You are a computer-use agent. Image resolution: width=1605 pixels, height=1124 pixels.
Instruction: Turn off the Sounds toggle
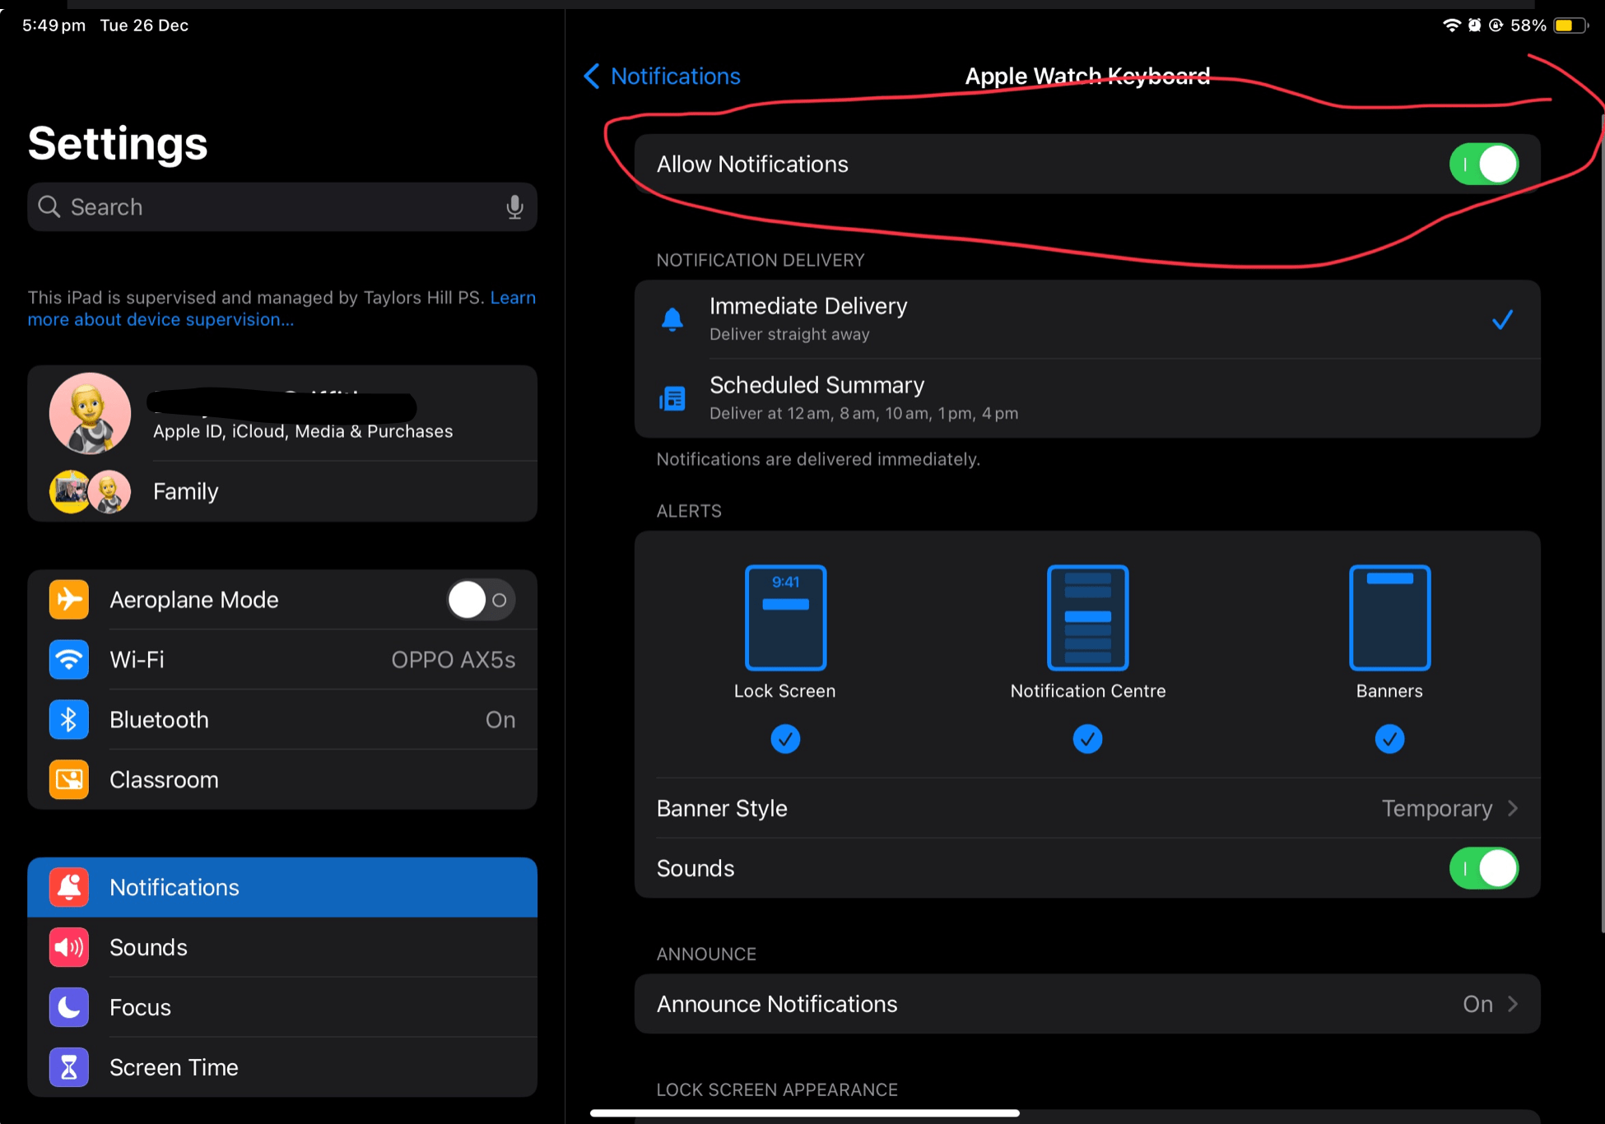click(x=1483, y=868)
